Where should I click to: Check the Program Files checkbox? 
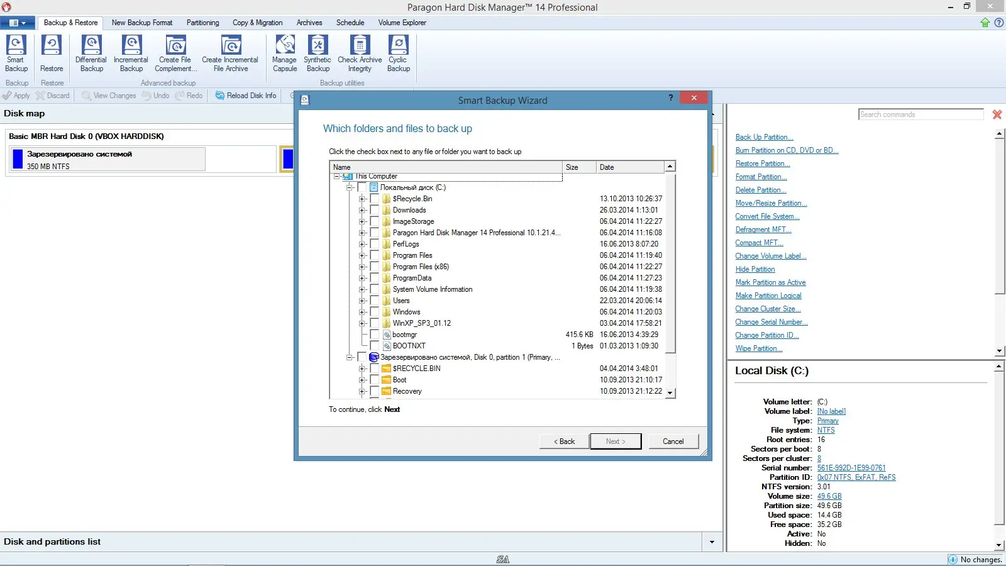point(374,255)
